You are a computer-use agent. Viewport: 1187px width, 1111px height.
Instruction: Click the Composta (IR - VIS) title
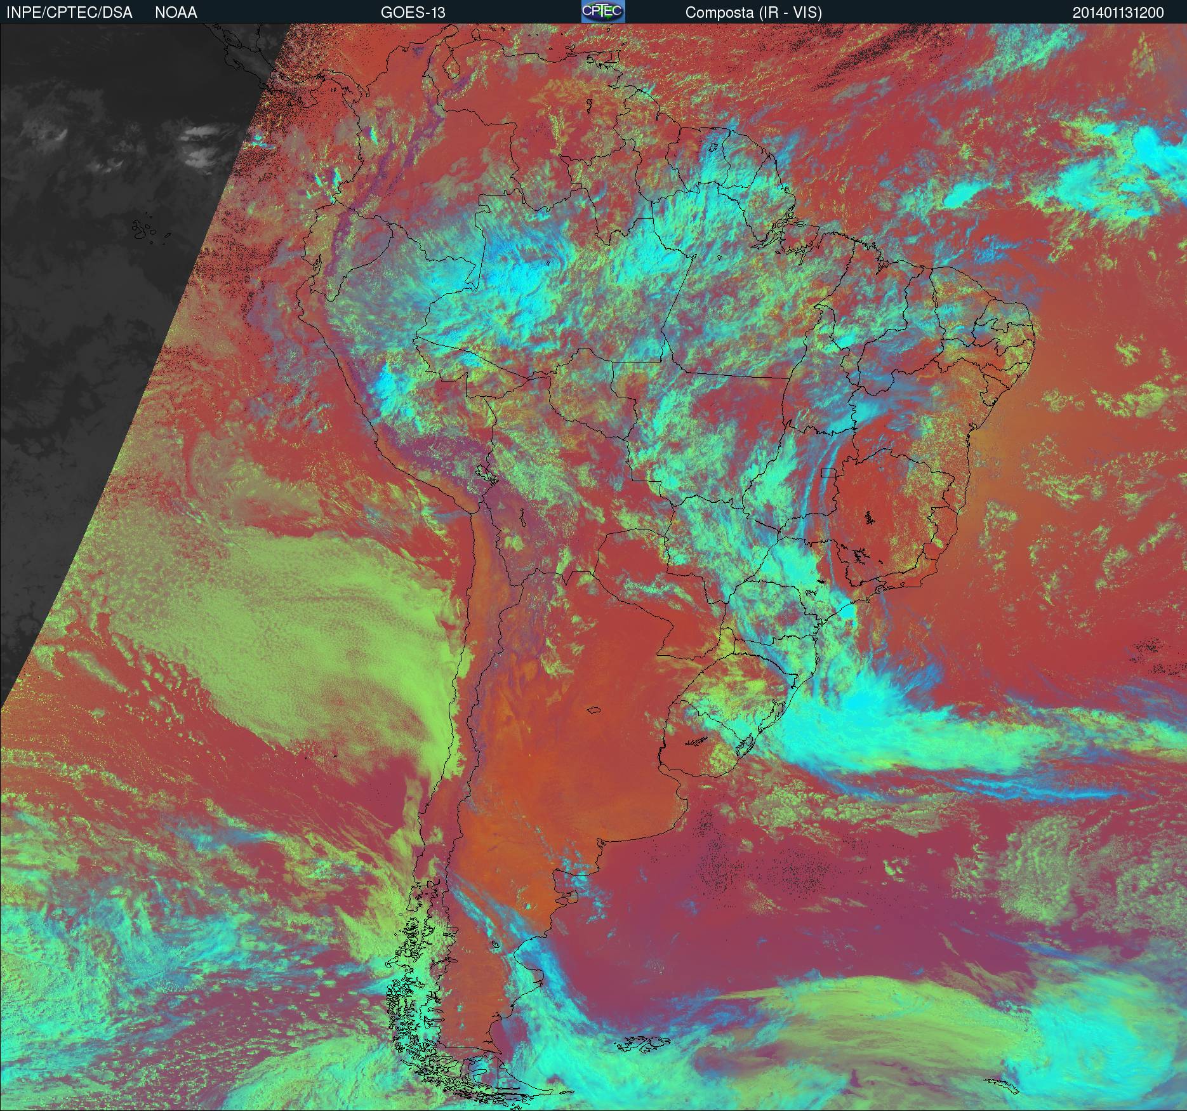click(x=753, y=13)
